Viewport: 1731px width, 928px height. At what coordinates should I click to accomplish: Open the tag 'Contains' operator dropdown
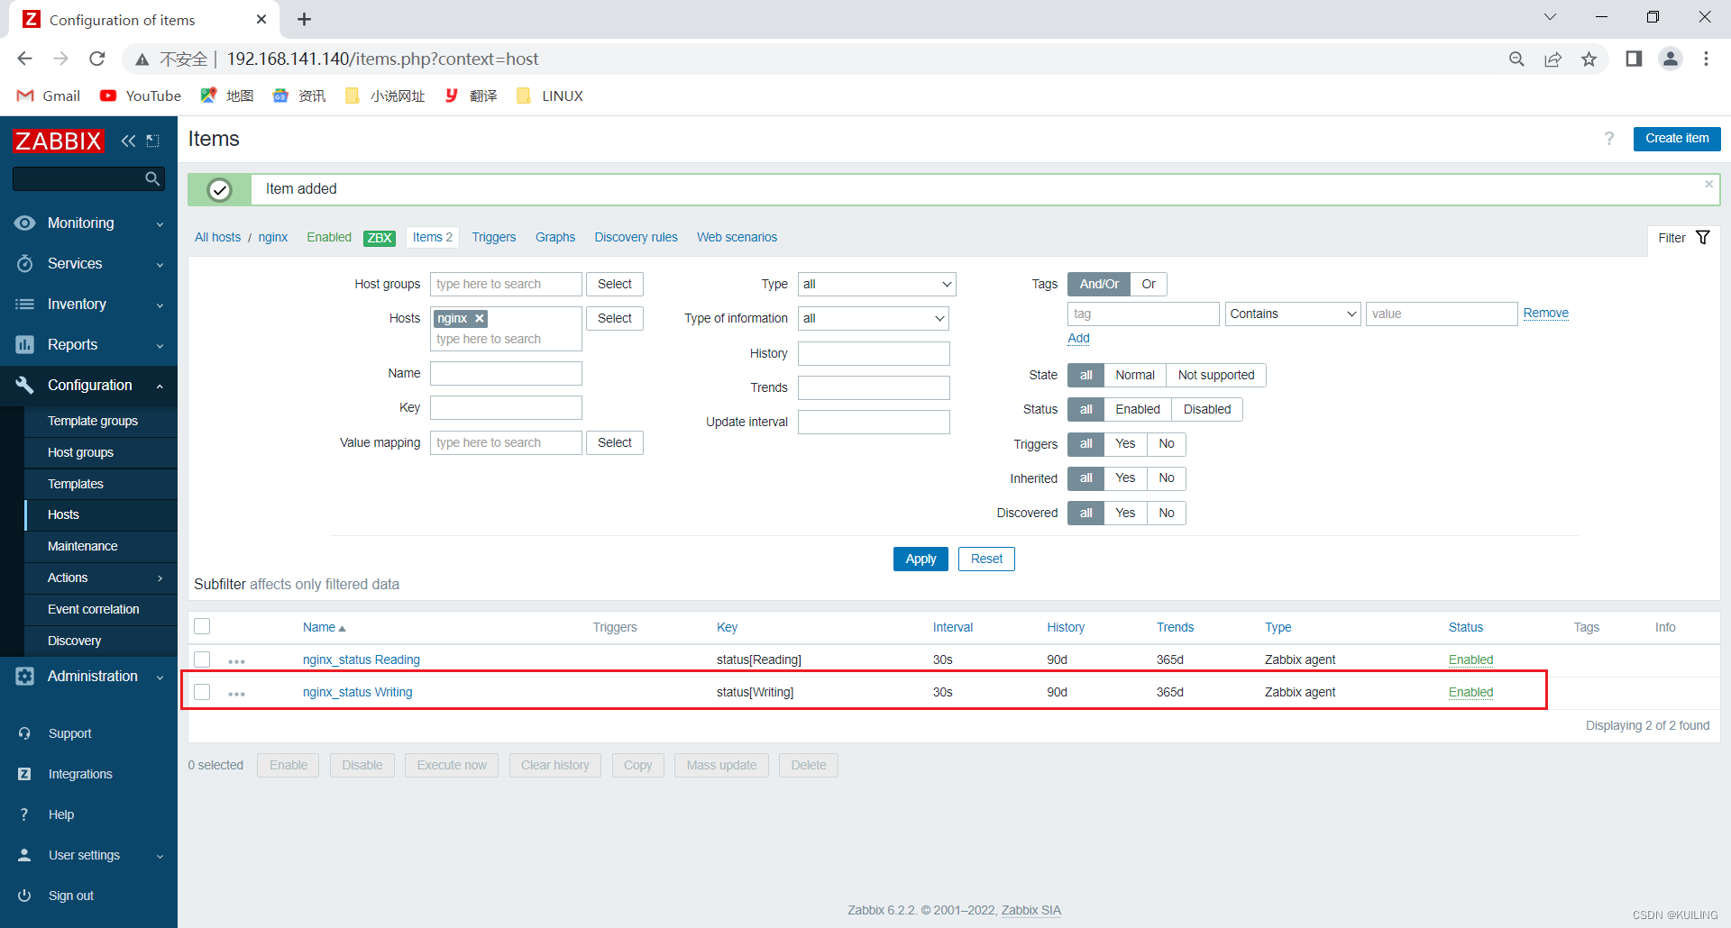(x=1292, y=314)
